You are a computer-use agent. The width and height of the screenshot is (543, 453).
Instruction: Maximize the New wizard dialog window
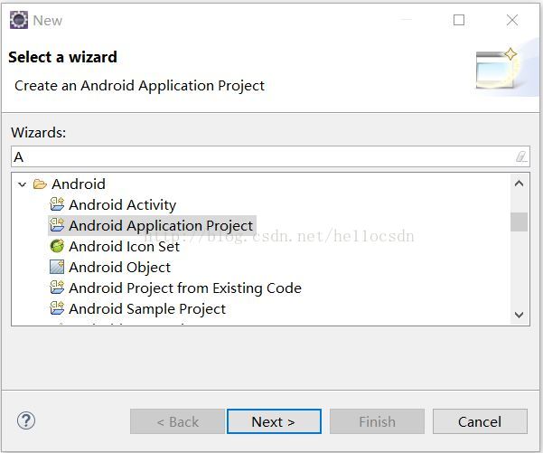click(x=459, y=20)
